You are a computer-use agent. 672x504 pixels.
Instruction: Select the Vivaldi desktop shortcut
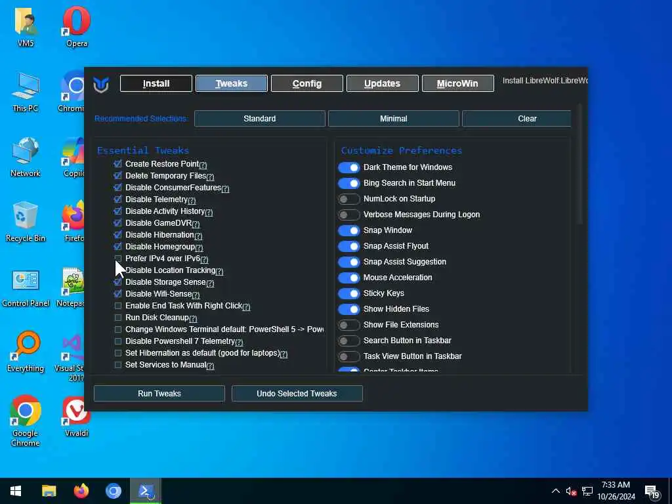coord(76,417)
